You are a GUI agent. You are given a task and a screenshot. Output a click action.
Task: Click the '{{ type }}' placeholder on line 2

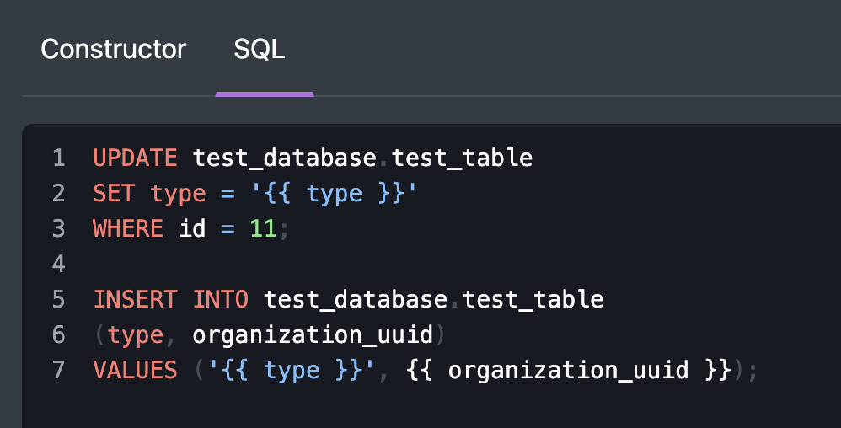tap(334, 193)
